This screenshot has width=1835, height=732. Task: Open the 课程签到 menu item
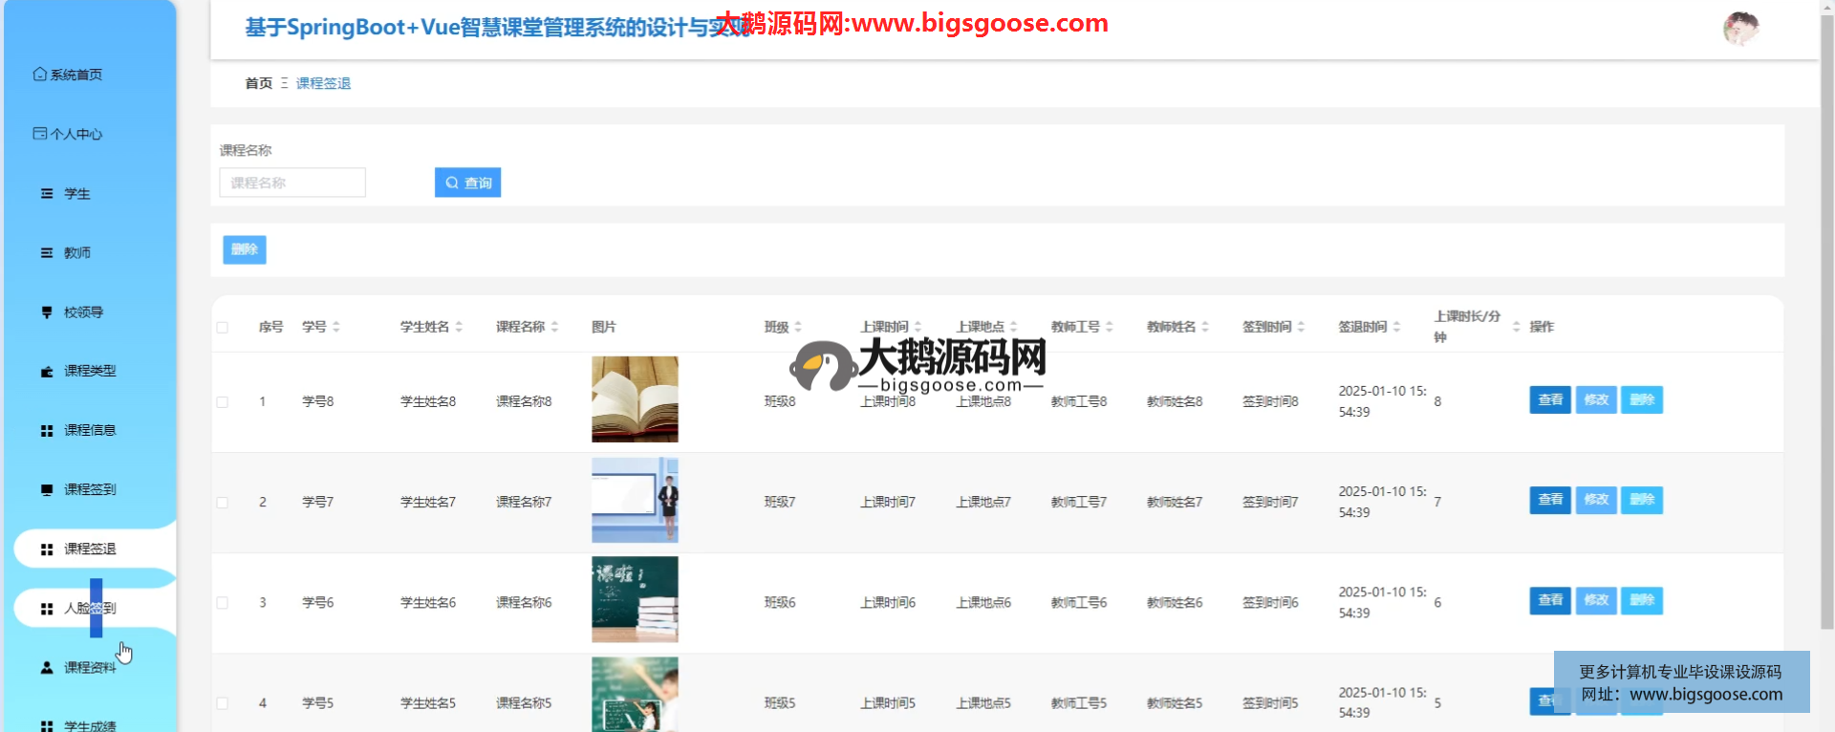pos(90,490)
